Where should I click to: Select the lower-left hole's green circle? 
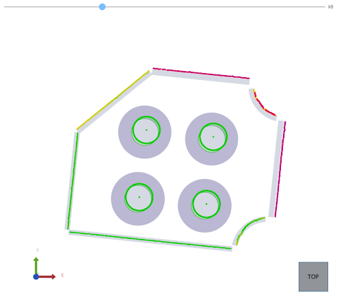[x=139, y=197]
